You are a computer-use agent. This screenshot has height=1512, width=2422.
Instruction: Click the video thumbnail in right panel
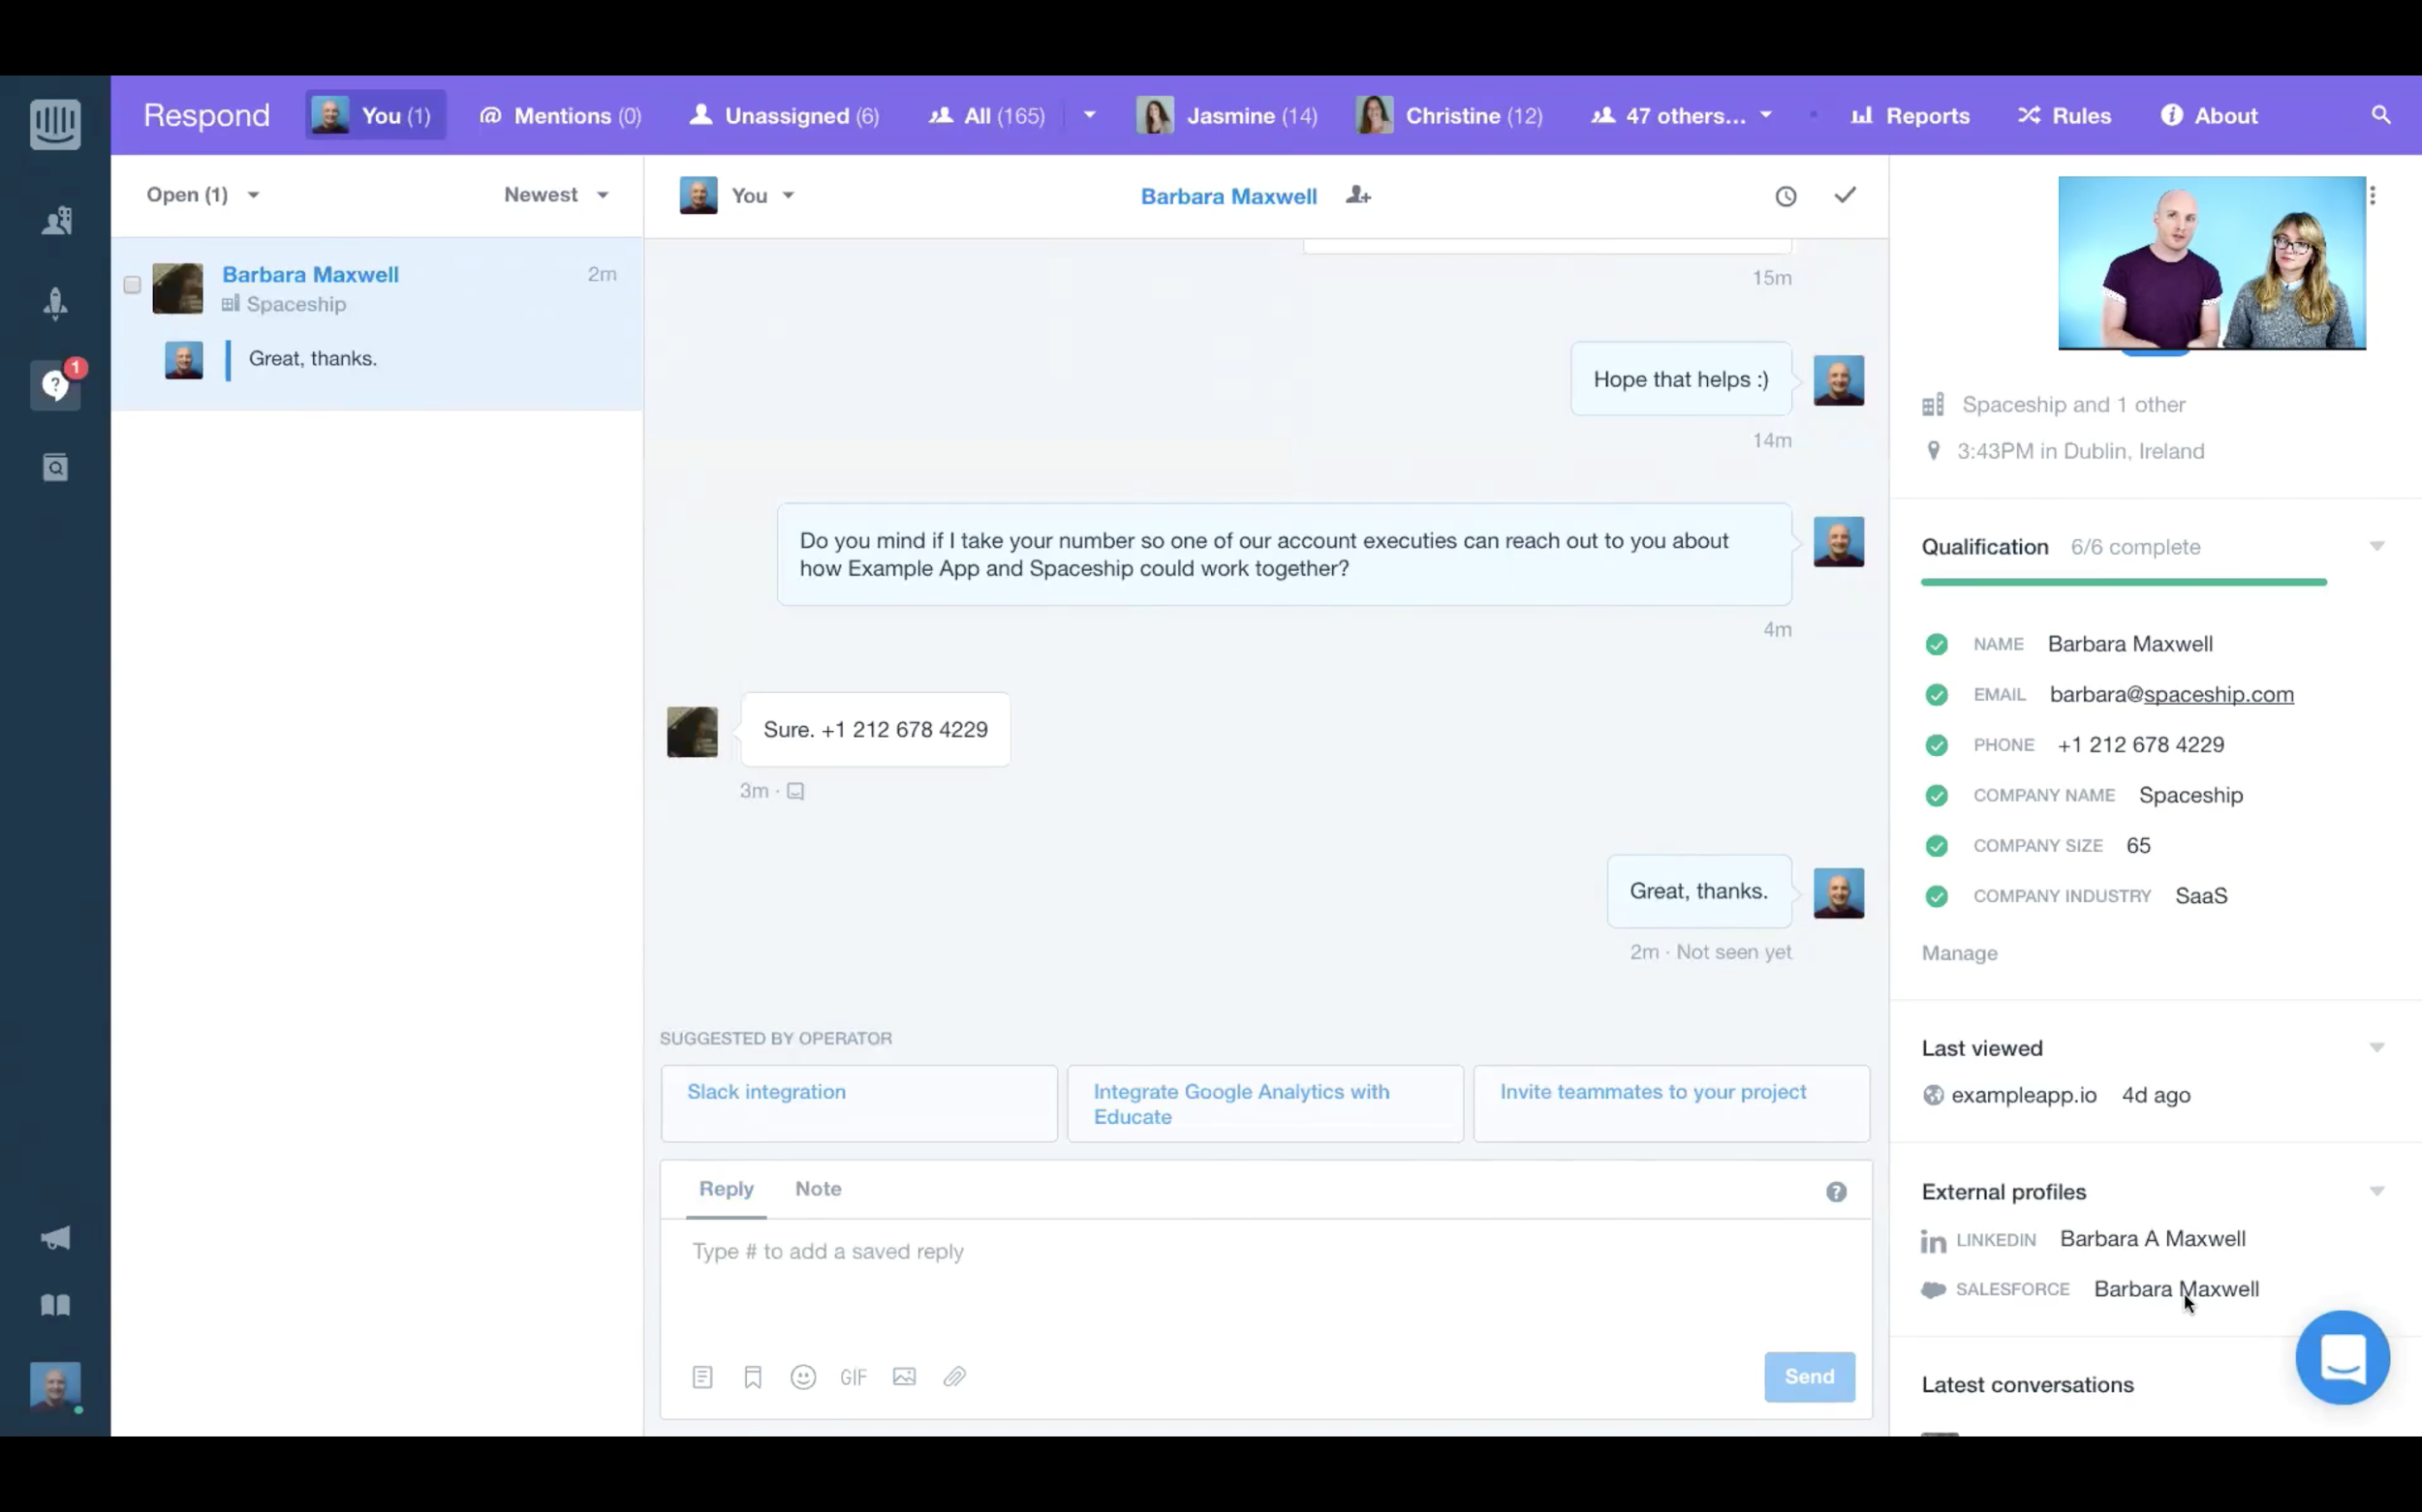(2211, 263)
